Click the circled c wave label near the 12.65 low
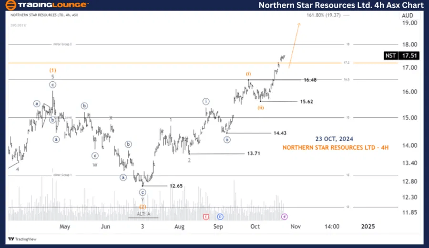This screenshot has width=429, height=248. (x=143, y=192)
